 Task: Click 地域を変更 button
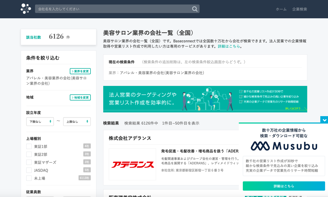pyautogui.click(x=80, y=98)
